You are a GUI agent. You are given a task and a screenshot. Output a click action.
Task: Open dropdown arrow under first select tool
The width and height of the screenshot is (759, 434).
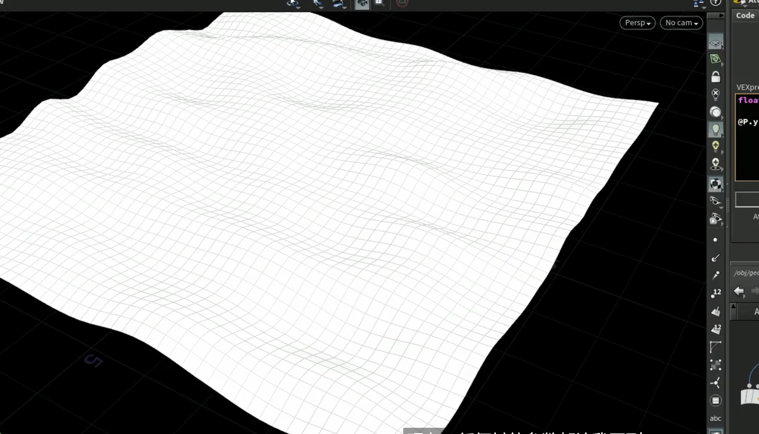[298, 8]
